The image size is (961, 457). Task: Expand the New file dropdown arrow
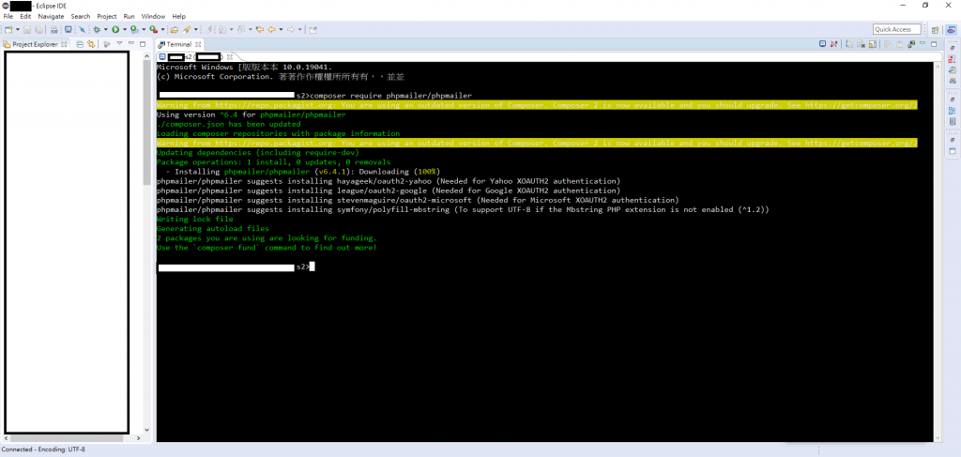pyautogui.click(x=17, y=29)
